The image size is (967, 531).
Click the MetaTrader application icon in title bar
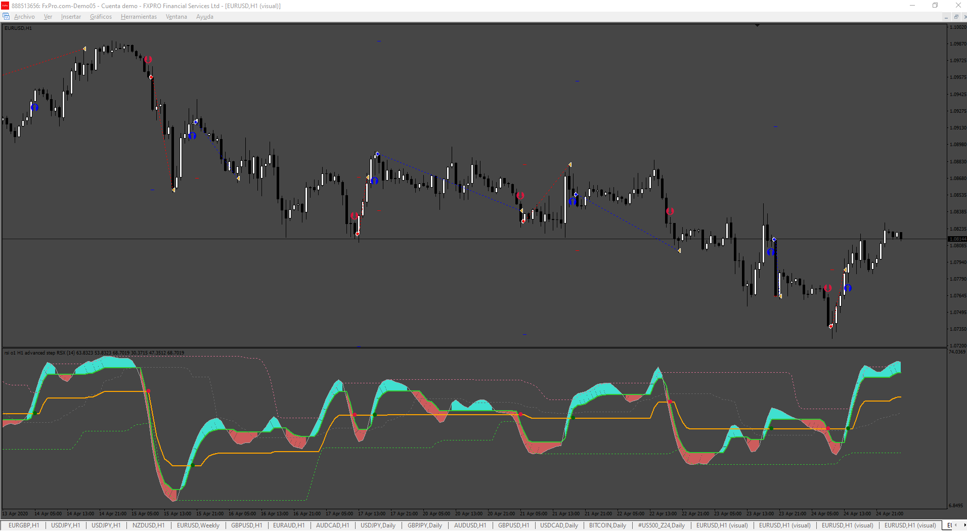point(5,6)
